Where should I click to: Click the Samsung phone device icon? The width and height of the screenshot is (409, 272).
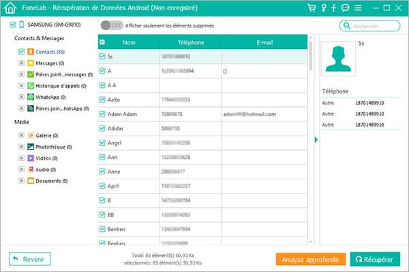22,25
